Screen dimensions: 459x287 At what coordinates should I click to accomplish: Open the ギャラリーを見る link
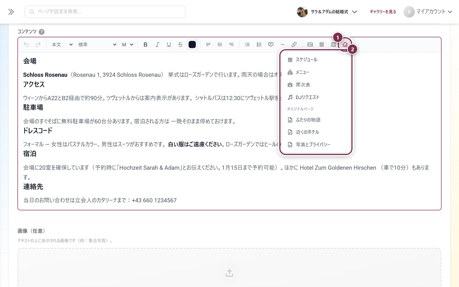coord(383,12)
